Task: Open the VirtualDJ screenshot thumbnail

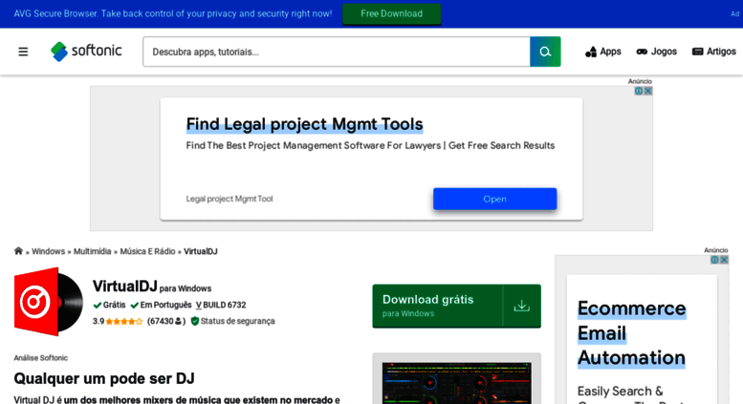Action: (x=457, y=383)
